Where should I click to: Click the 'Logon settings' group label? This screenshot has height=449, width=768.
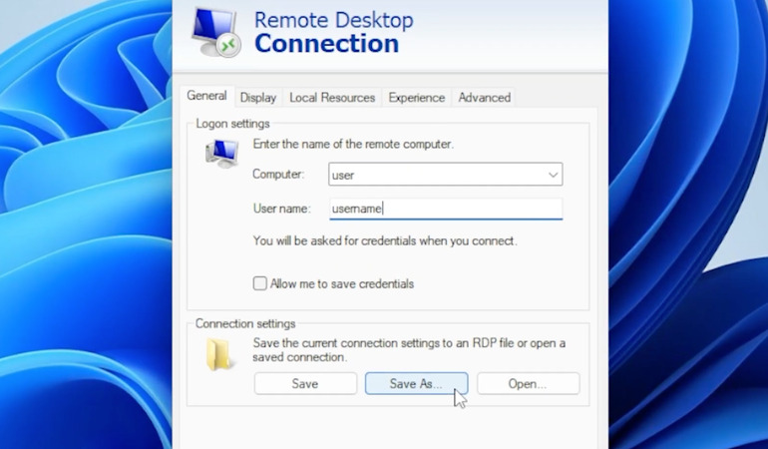[232, 124]
